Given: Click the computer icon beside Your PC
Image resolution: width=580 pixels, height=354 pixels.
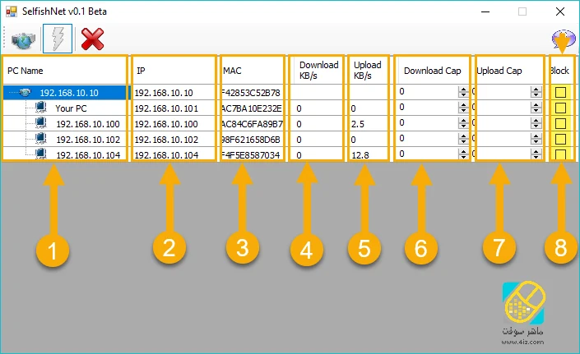Looking at the screenshot, I should click(41, 108).
